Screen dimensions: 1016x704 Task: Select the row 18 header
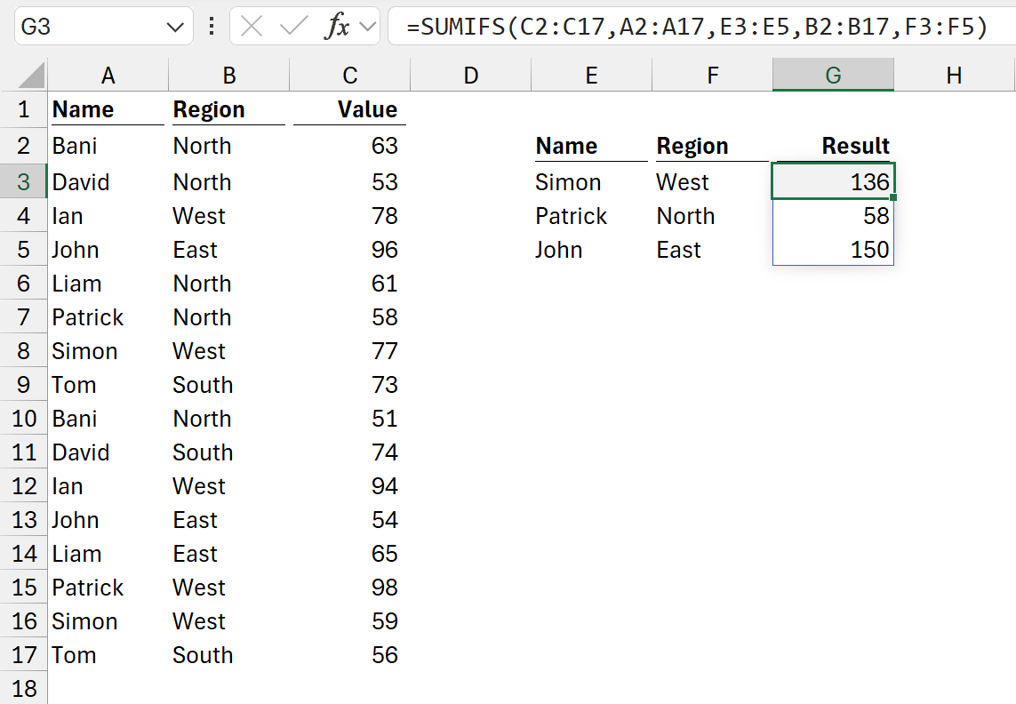[24, 689]
